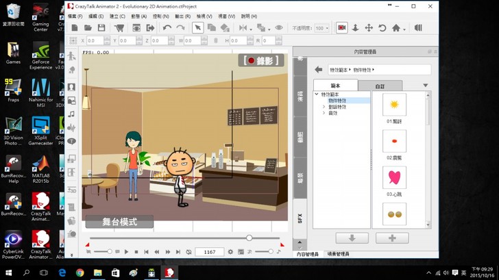The height and width of the screenshot is (280, 499).
Task: Select the arrow pointer selection tool
Action: tap(197, 28)
